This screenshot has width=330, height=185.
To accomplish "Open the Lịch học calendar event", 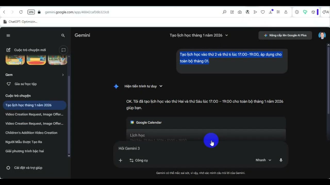I will [206, 135].
